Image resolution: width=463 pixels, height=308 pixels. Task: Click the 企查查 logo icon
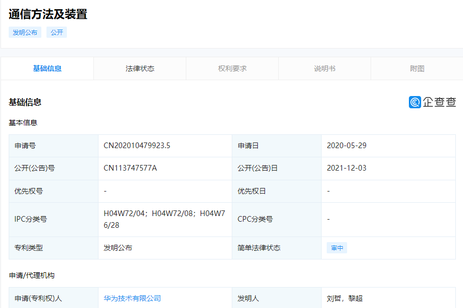pyautogui.click(x=415, y=102)
